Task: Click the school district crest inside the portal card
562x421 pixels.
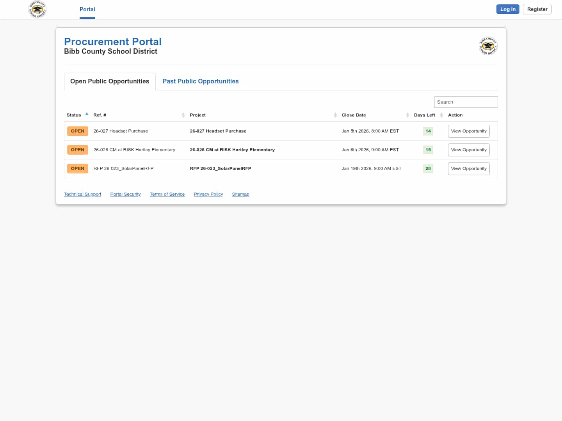Action: point(488,46)
